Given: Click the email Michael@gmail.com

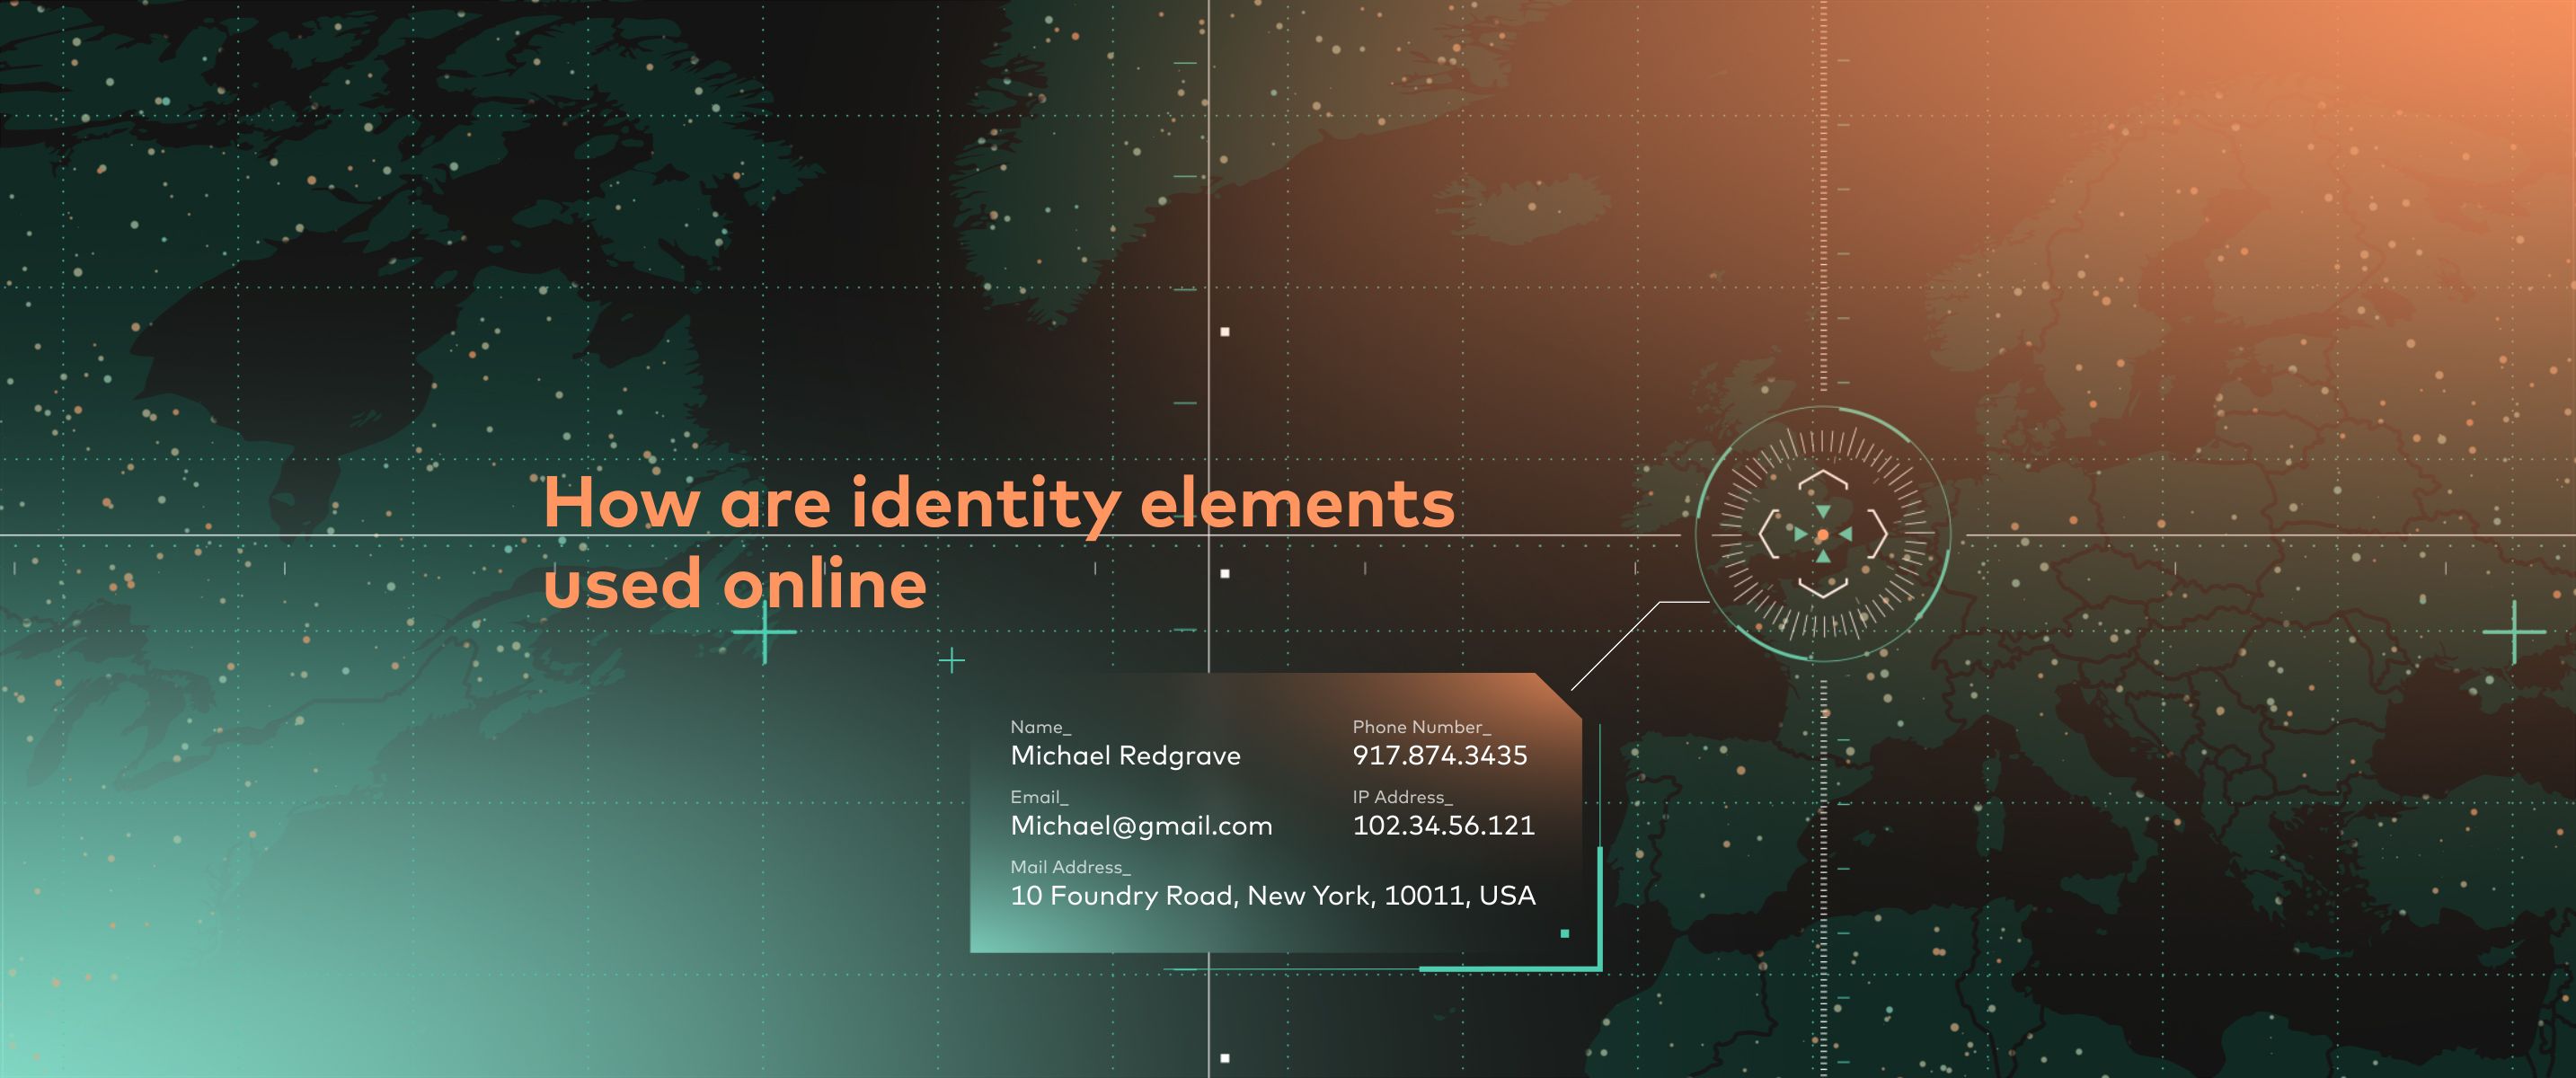Looking at the screenshot, I should [1141, 826].
